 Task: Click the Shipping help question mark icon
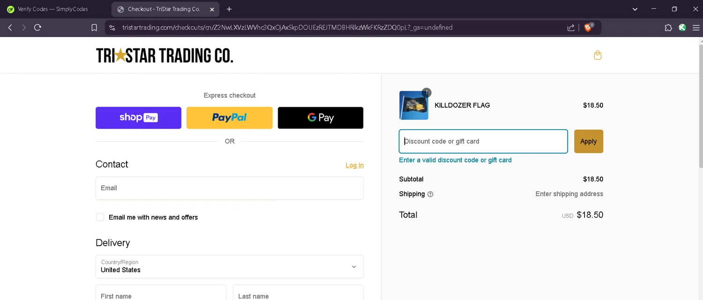430,194
